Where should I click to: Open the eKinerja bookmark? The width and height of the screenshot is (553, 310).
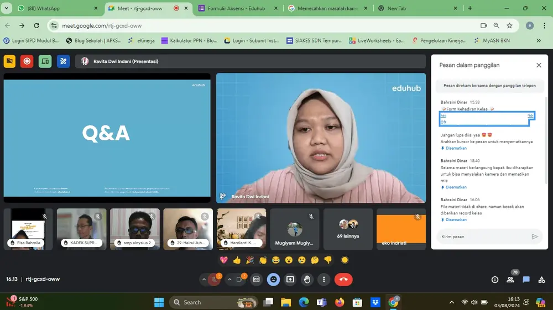[x=142, y=40]
